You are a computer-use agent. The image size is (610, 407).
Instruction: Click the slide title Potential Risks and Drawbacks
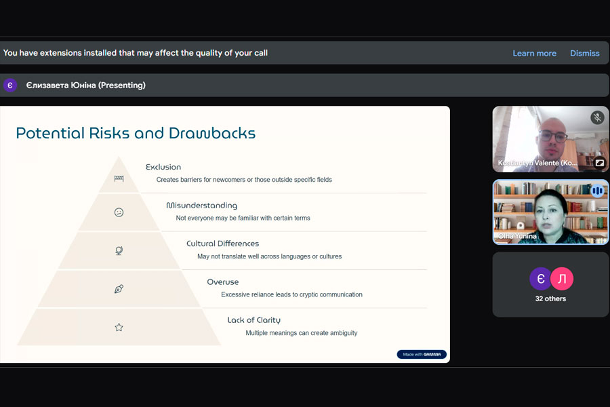coord(136,133)
